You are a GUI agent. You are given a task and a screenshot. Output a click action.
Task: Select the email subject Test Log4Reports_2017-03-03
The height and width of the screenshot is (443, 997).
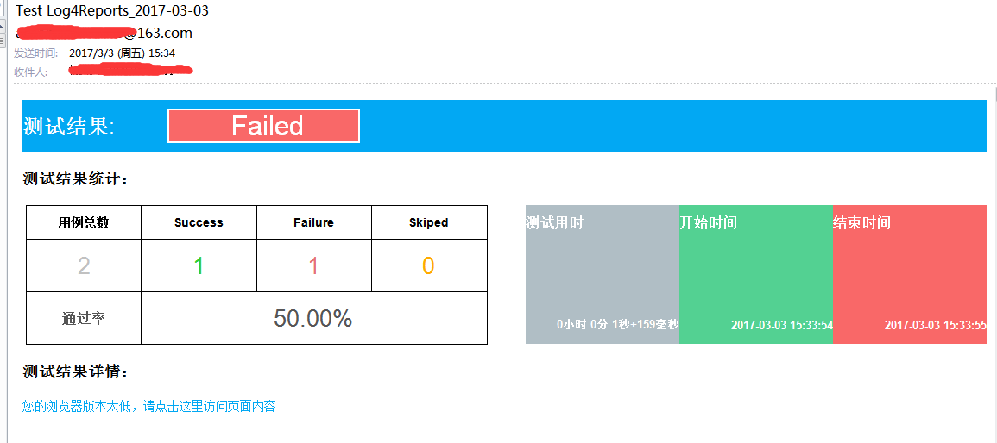tap(112, 10)
